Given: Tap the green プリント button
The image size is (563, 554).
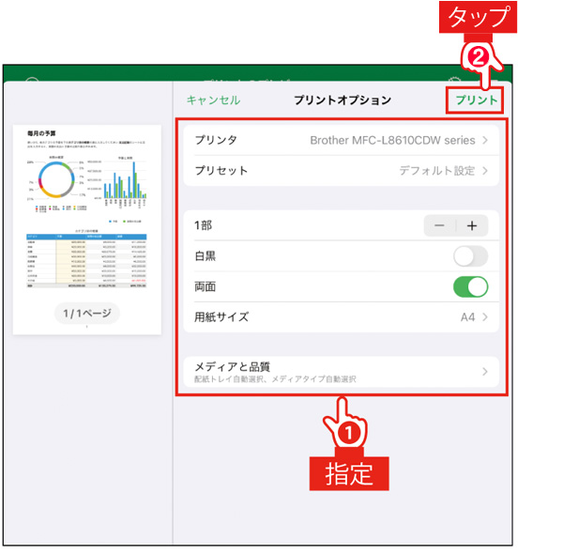Looking at the screenshot, I should [475, 100].
